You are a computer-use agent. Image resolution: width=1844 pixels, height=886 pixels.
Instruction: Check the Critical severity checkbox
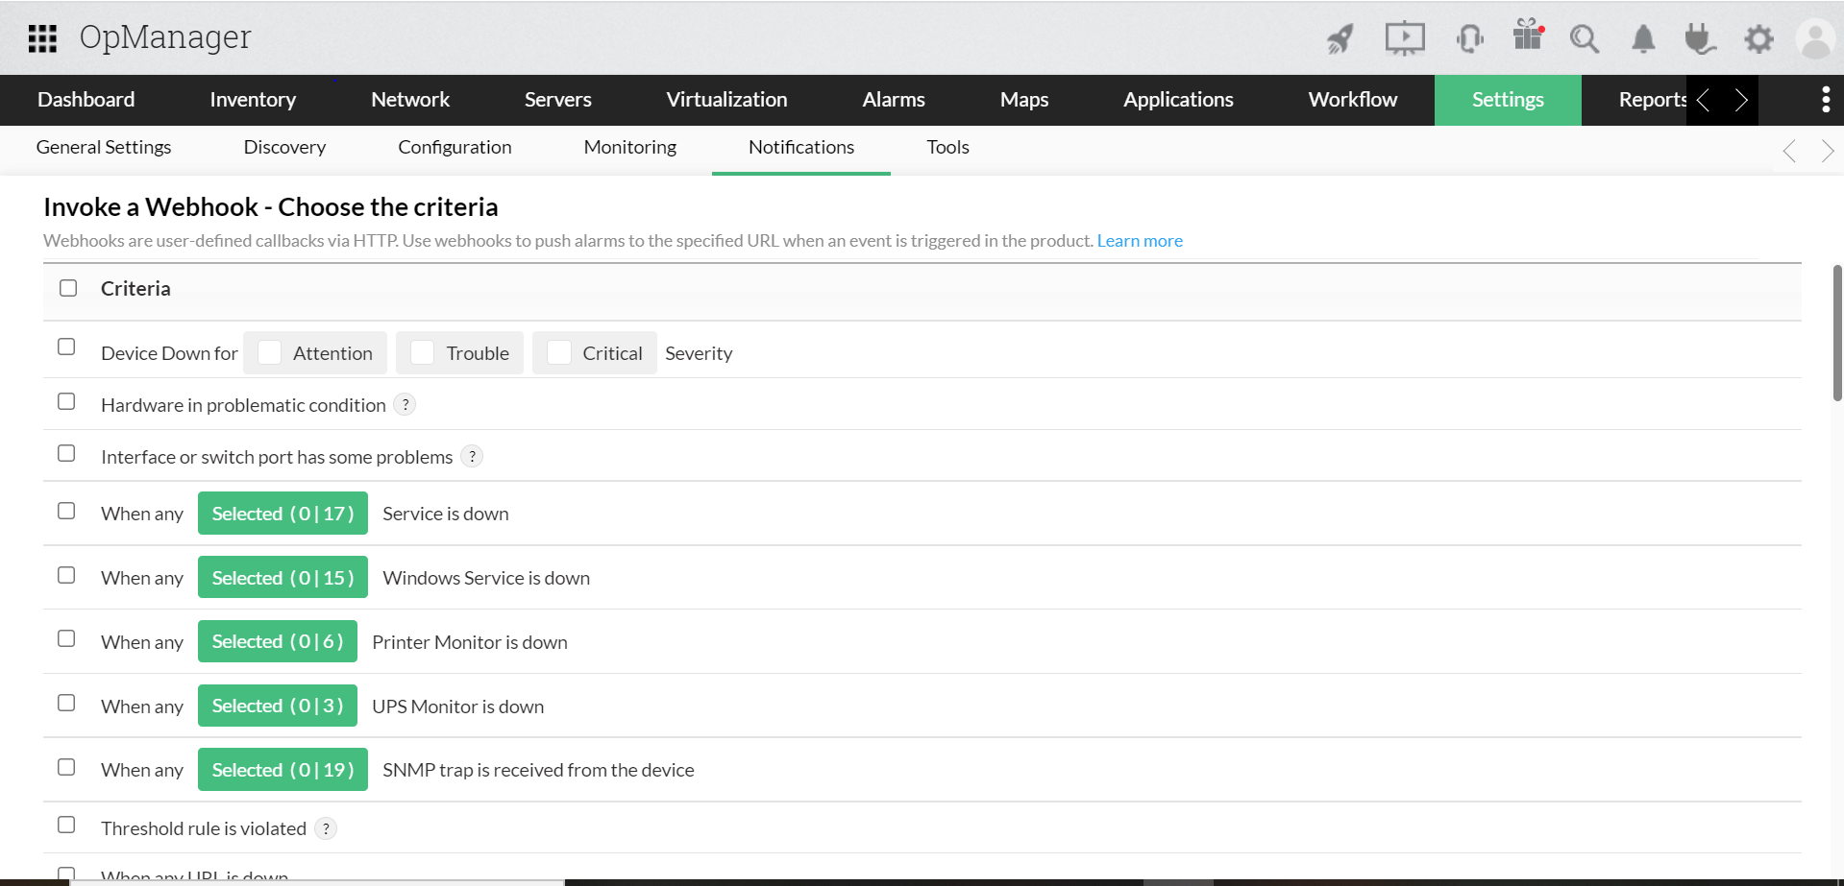pyautogui.click(x=558, y=352)
